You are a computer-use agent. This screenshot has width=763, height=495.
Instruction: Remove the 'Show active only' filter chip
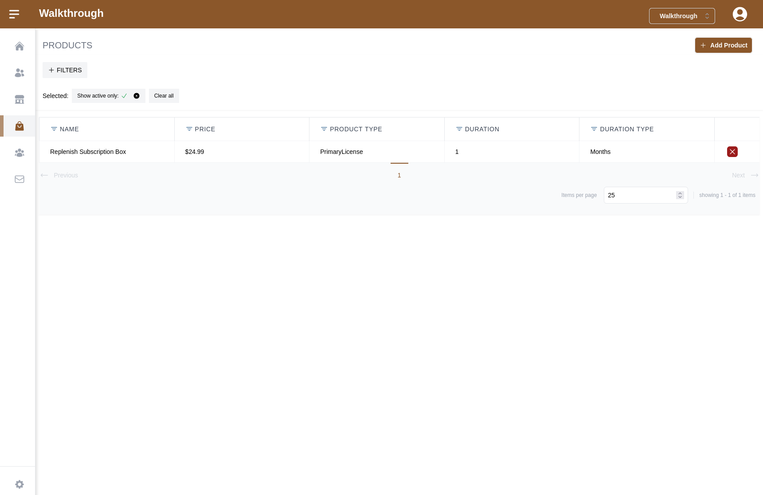pyautogui.click(x=137, y=96)
